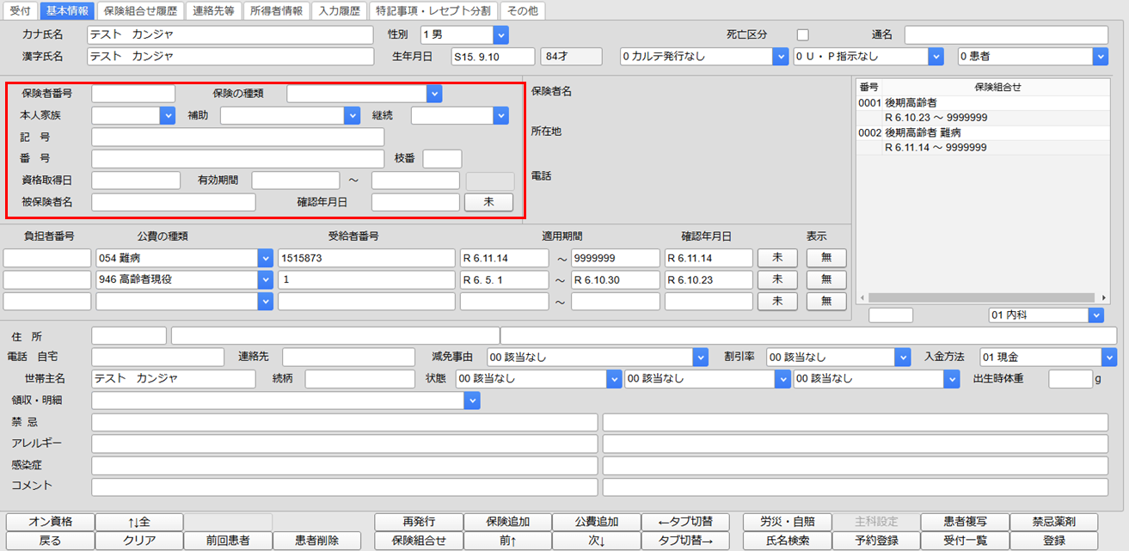
Task: Open the 性別 dropdown
Action: click(501, 35)
